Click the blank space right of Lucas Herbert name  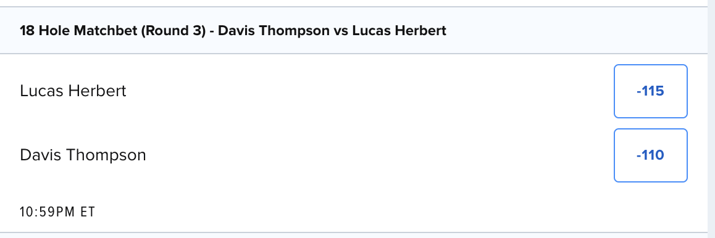[369, 91]
